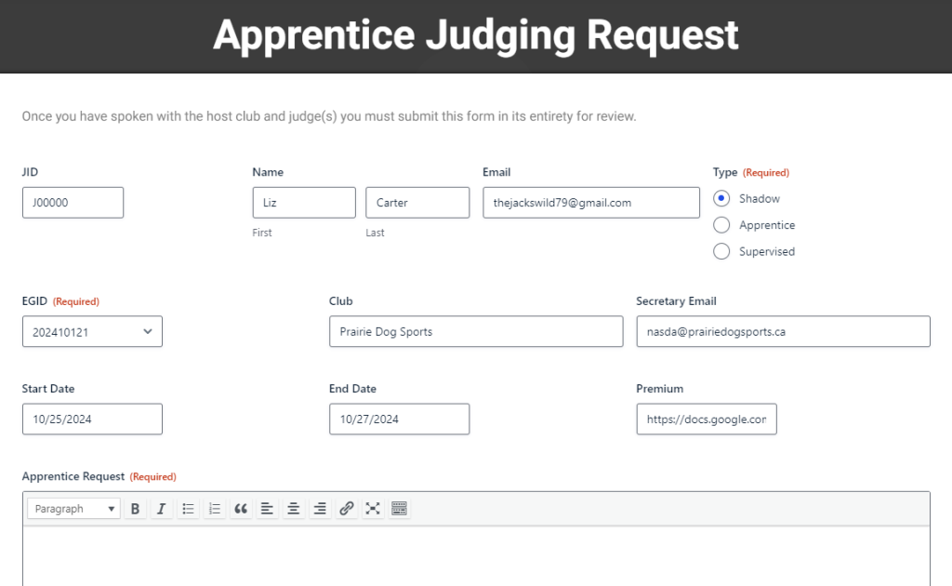Click the insert link icon
952x586 pixels.
coord(346,509)
